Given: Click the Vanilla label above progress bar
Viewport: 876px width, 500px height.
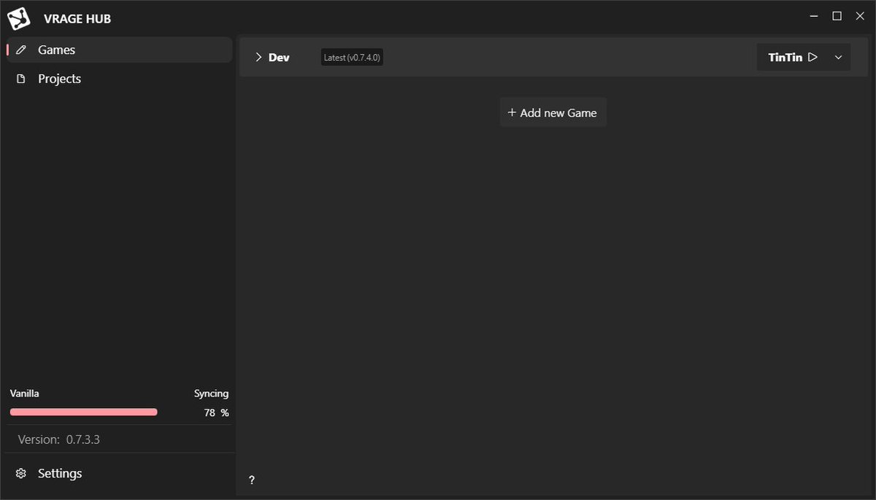Looking at the screenshot, I should click(x=24, y=393).
